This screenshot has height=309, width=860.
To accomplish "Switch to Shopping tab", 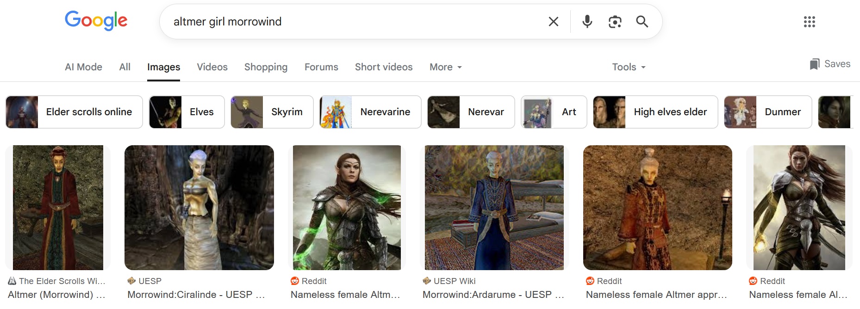I will click(x=266, y=67).
